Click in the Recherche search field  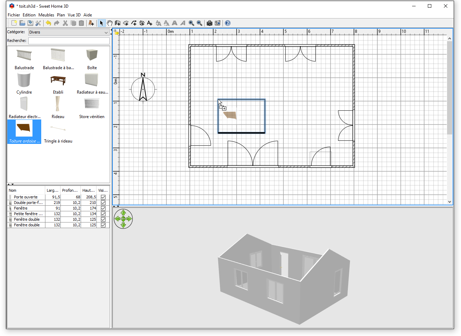pos(69,41)
